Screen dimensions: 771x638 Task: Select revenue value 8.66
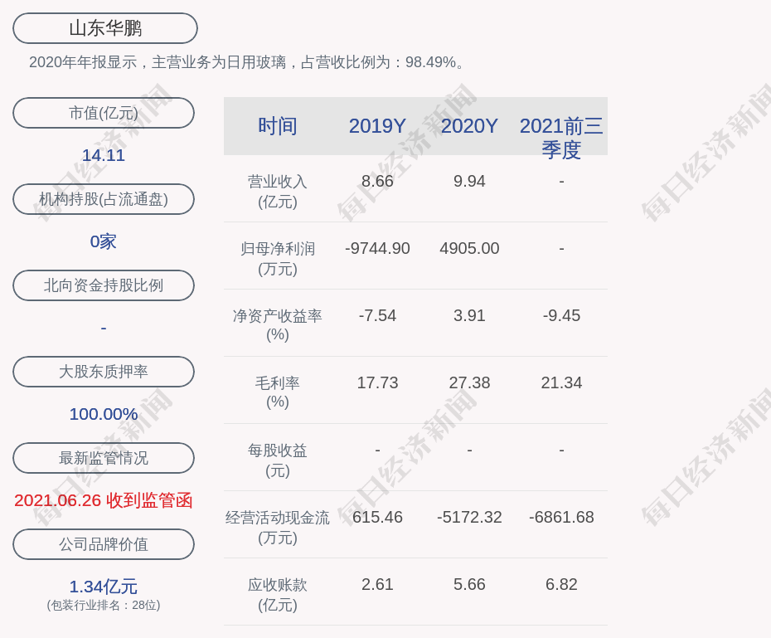point(377,181)
